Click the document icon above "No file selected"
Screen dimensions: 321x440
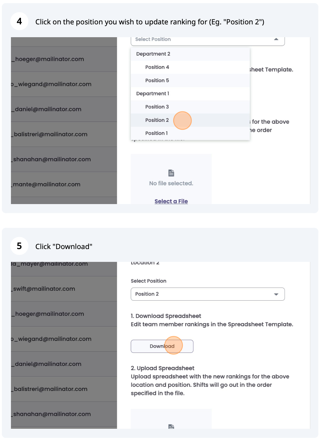(x=171, y=172)
